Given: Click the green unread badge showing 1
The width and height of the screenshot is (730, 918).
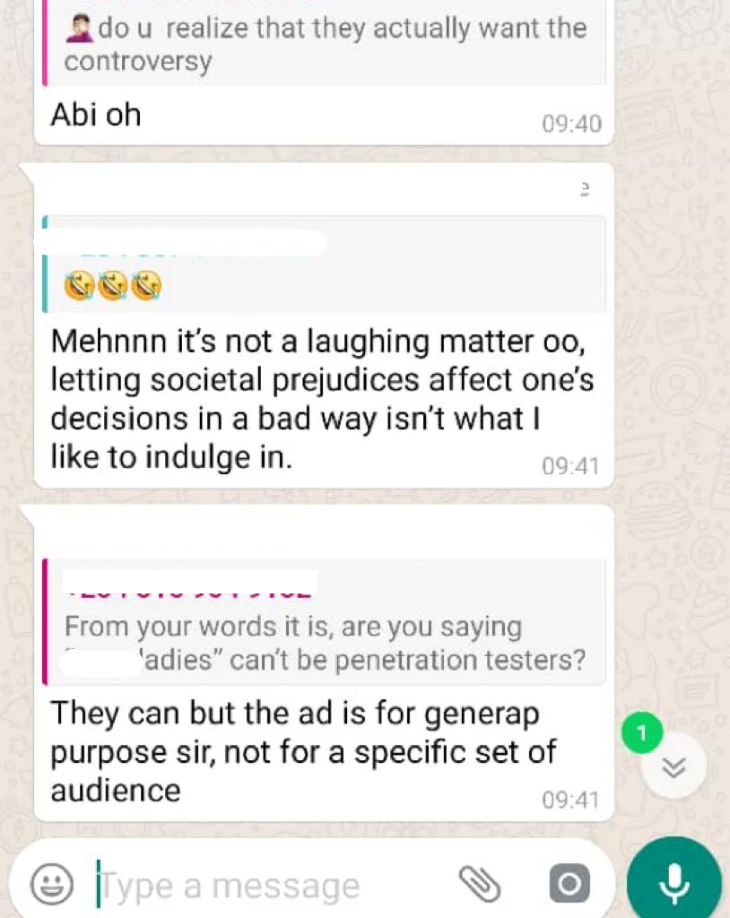Looking at the screenshot, I should tap(640, 735).
